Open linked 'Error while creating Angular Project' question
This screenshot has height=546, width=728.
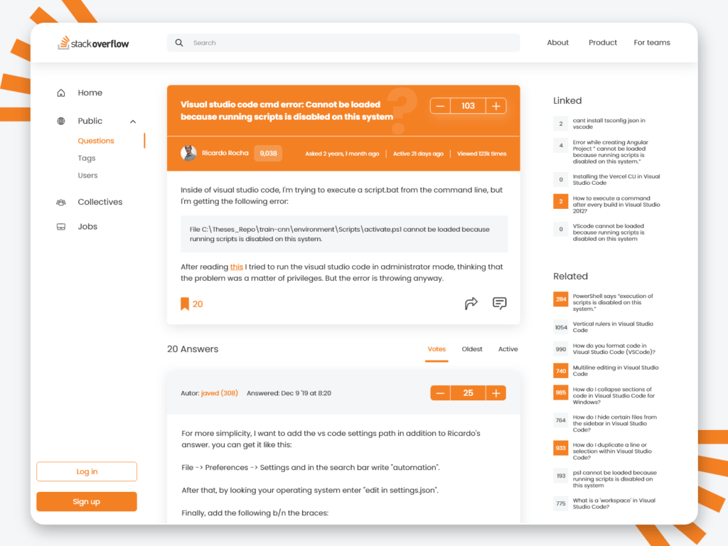click(610, 152)
